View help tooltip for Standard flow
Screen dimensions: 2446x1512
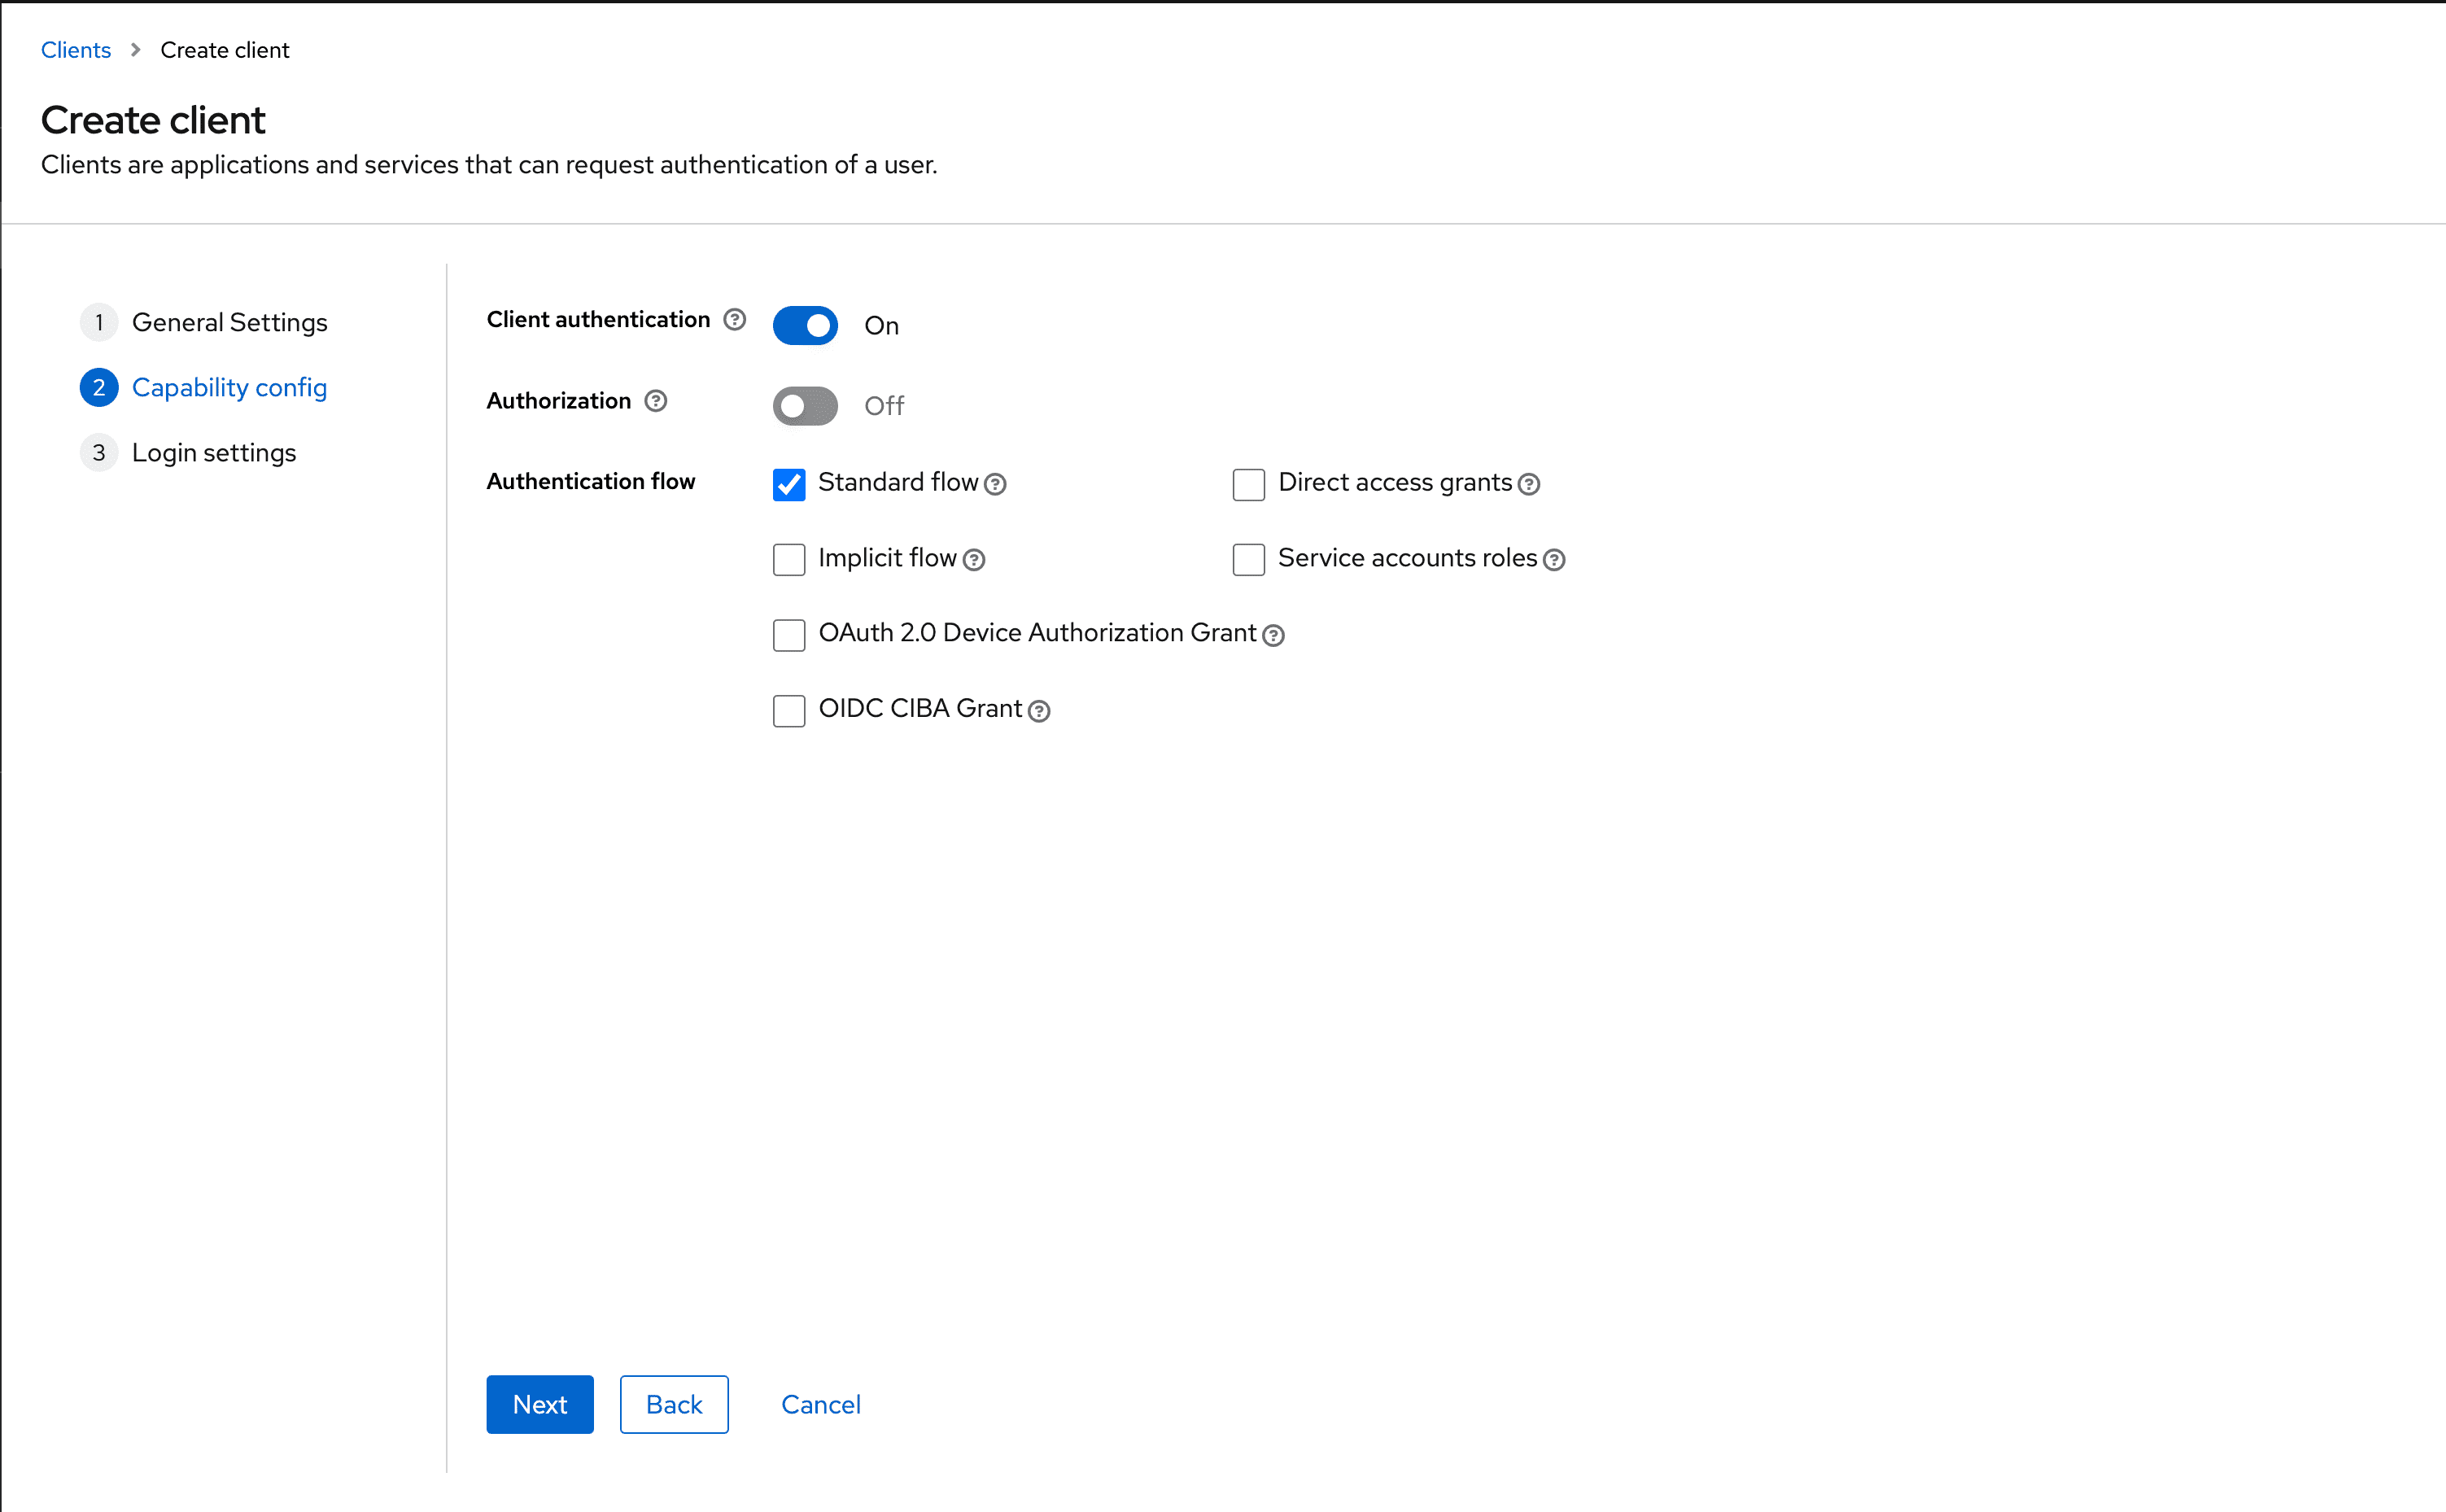996,484
